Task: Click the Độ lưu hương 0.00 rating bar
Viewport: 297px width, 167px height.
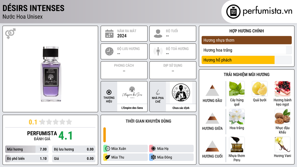Action: 74,149
